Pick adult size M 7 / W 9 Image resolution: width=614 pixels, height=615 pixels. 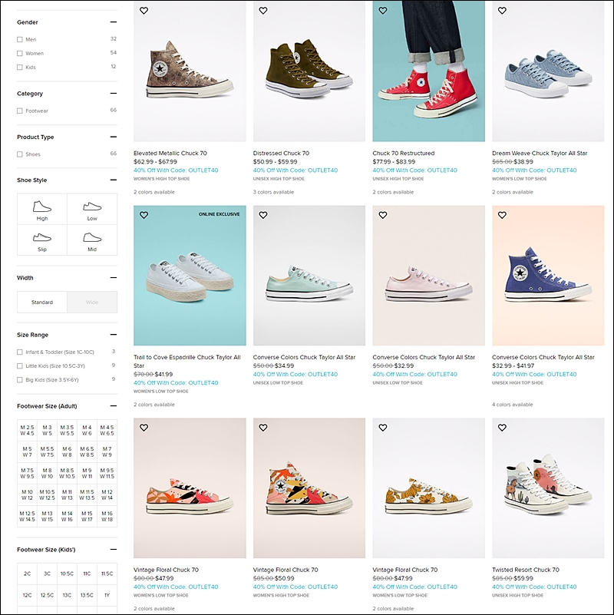click(x=107, y=451)
